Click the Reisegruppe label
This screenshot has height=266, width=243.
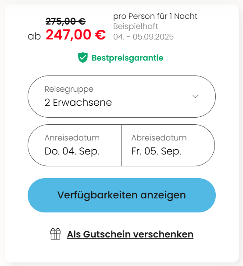(69, 89)
